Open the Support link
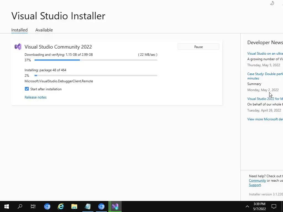 pos(255,185)
